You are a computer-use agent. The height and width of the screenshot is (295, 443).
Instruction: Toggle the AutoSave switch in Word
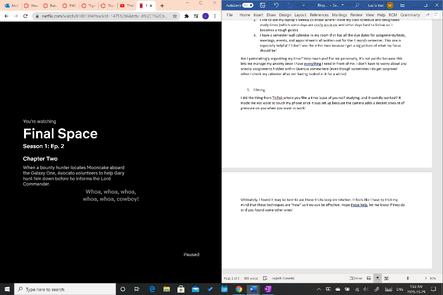[x=248, y=6]
